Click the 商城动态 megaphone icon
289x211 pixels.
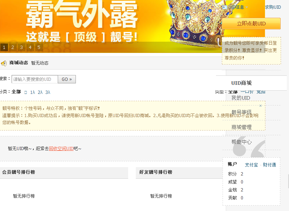tap(4, 63)
